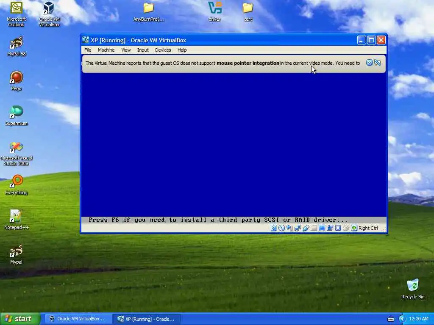The width and height of the screenshot is (434, 325).
Task: Select the AnyBurnPro folder on desktop
Action: (x=149, y=11)
